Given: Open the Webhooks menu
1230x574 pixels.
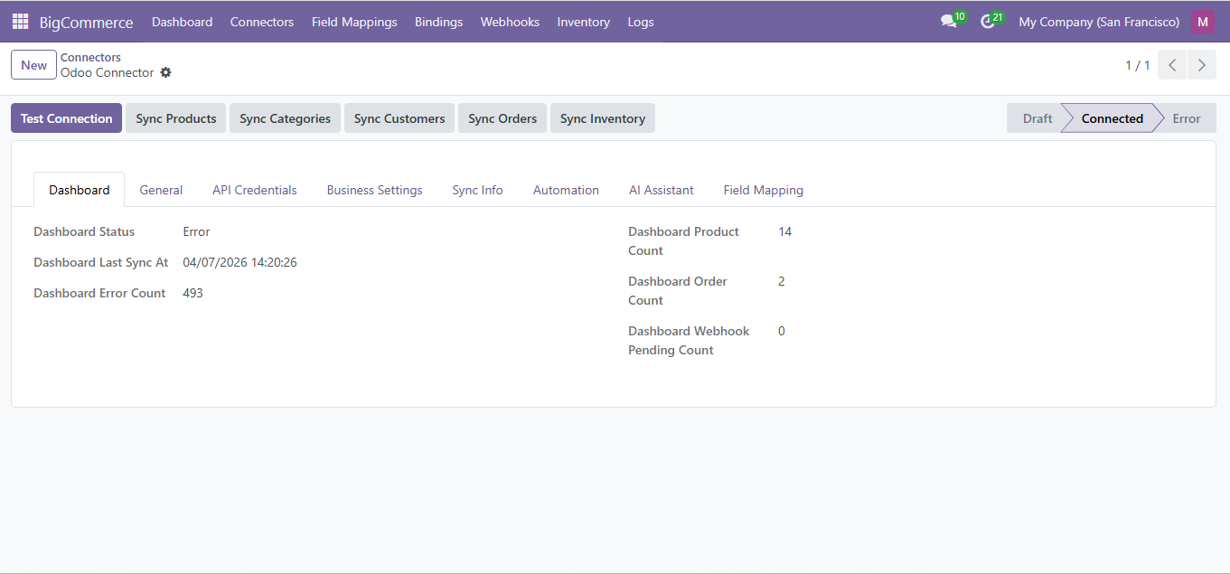Looking at the screenshot, I should 510,22.
